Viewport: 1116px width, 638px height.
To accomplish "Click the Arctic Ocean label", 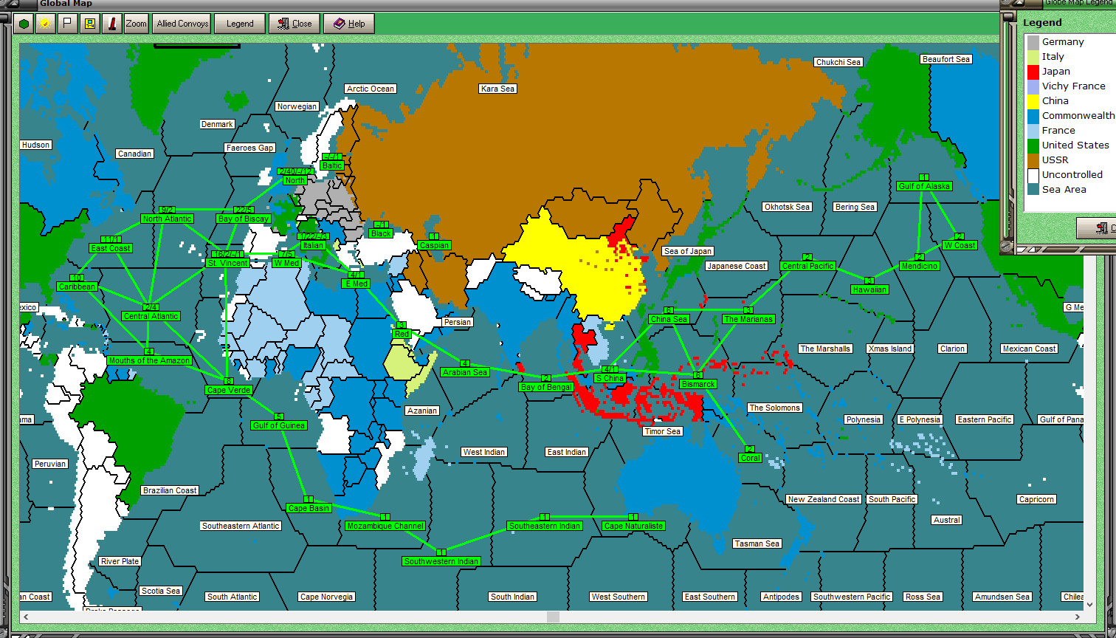I will 371,89.
